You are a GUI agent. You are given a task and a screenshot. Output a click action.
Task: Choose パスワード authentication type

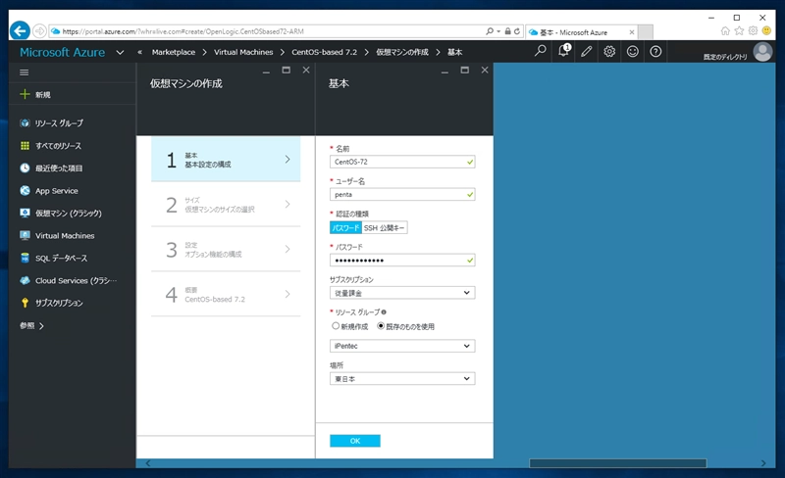click(x=345, y=227)
